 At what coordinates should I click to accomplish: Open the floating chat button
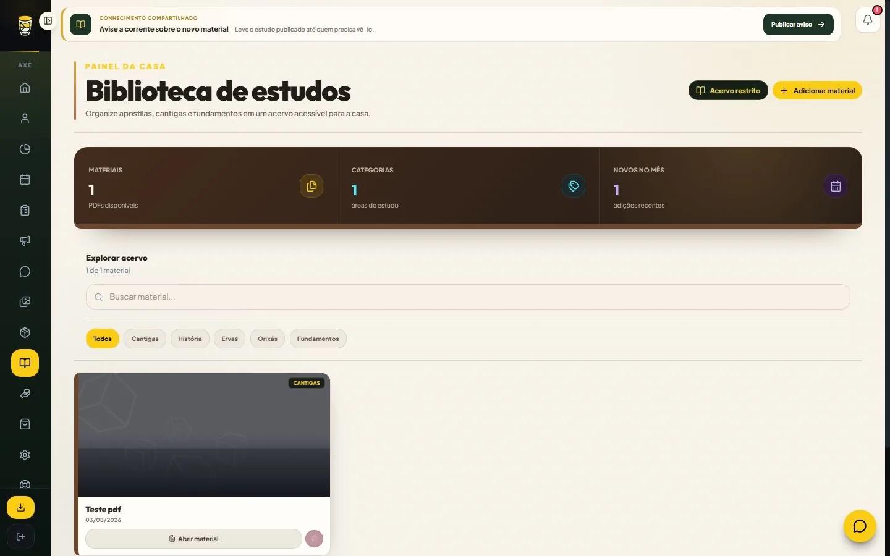tap(860, 526)
